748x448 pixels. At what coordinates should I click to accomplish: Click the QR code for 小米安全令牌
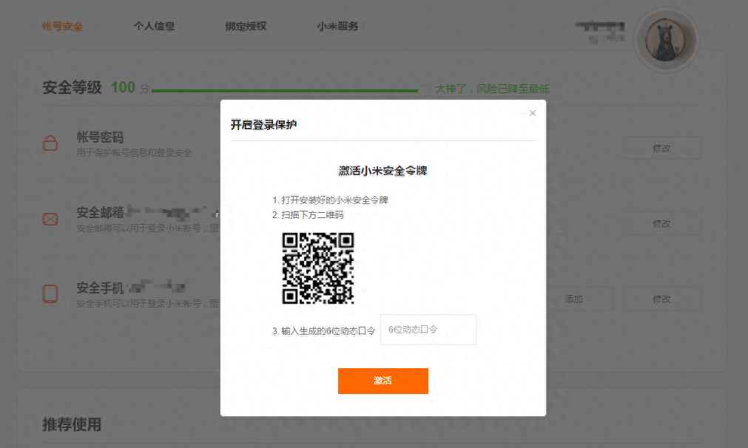pyautogui.click(x=318, y=268)
